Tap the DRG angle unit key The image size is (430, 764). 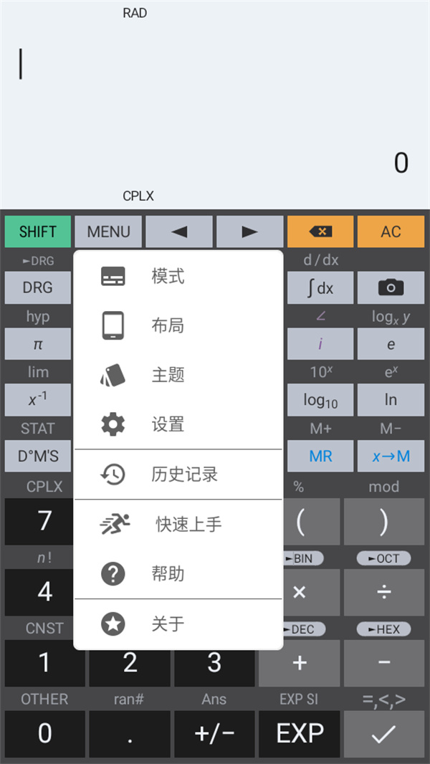(x=37, y=287)
